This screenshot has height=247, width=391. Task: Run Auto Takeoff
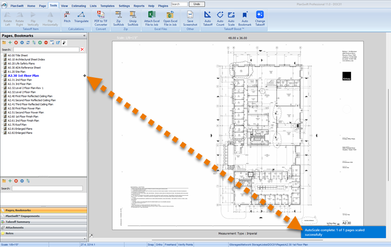tap(207, 19)
